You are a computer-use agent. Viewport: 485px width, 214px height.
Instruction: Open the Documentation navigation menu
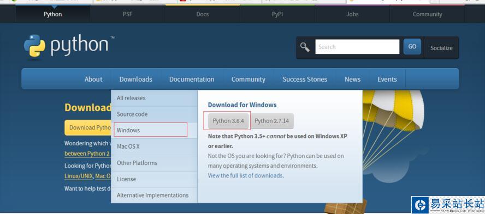[x=192, y=80]
